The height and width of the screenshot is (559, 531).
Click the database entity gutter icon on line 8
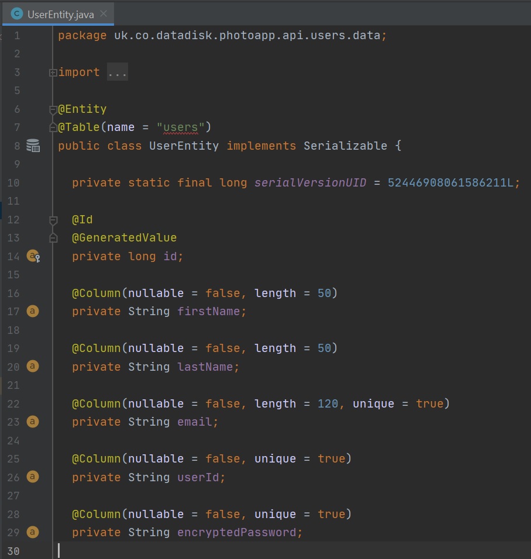click(33, 146)
